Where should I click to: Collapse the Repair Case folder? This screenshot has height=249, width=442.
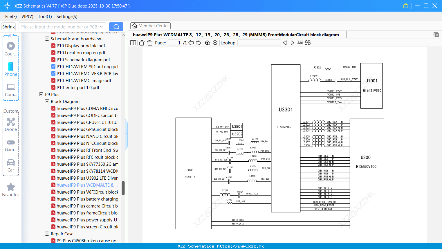coord(47,234)
